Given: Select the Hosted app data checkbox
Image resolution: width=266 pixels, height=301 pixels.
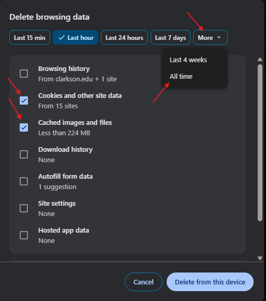Looking at the screenshot, I should (x=24, y=235).
